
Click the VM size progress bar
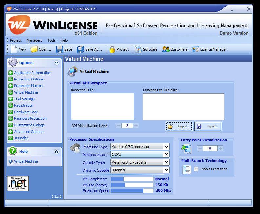tap(132, 185)
